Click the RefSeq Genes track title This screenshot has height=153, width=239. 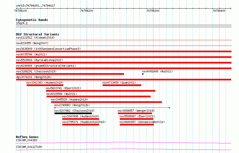click(27, 137)
